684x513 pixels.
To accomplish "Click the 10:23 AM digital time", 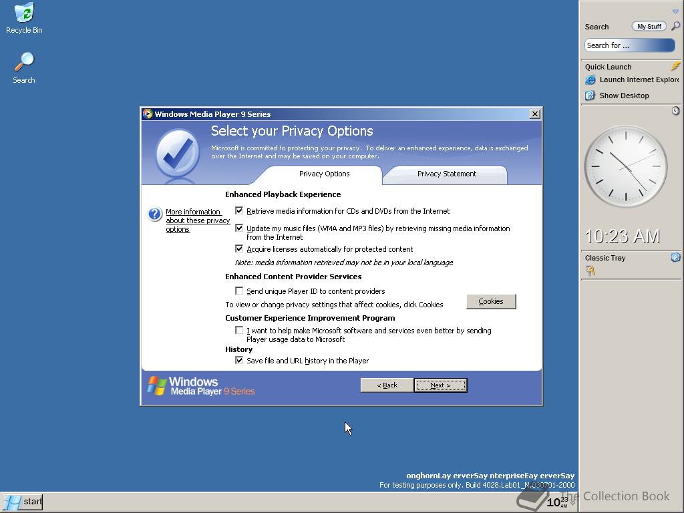I will coord(623,236).
